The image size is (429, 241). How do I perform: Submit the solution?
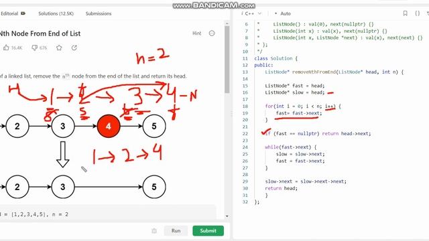208,230
